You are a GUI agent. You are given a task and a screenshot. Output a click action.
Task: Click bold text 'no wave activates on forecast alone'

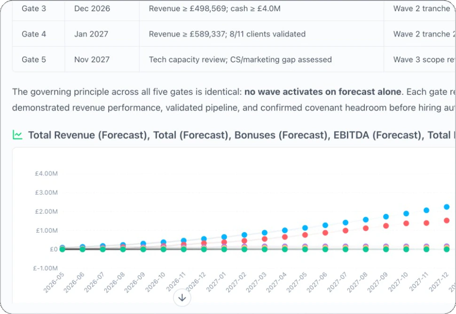tap(323, 92)
